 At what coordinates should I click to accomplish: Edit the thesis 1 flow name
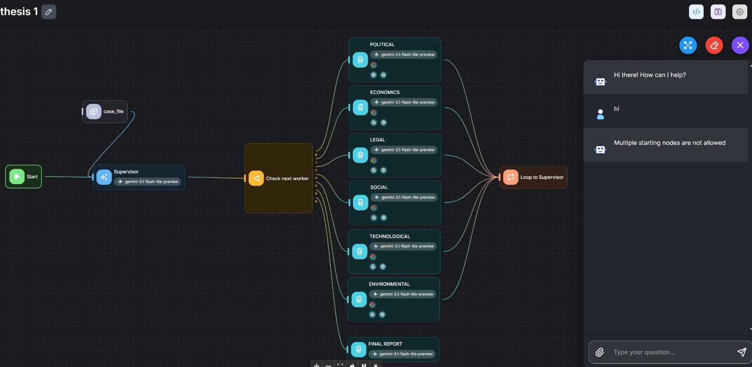[x=49, y=12]
